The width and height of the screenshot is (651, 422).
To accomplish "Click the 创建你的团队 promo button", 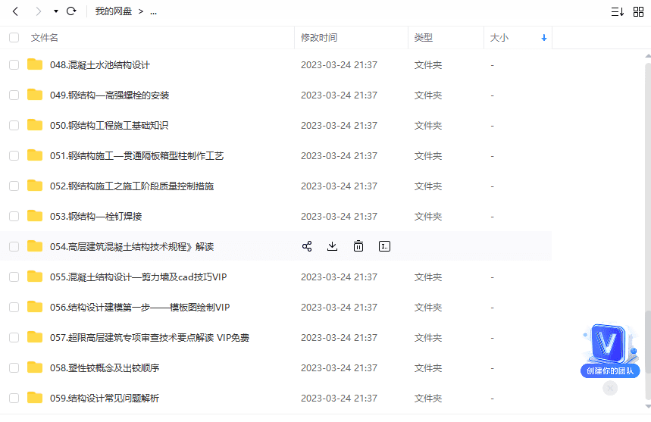I will pyautogui.click(x=610, y=371).
